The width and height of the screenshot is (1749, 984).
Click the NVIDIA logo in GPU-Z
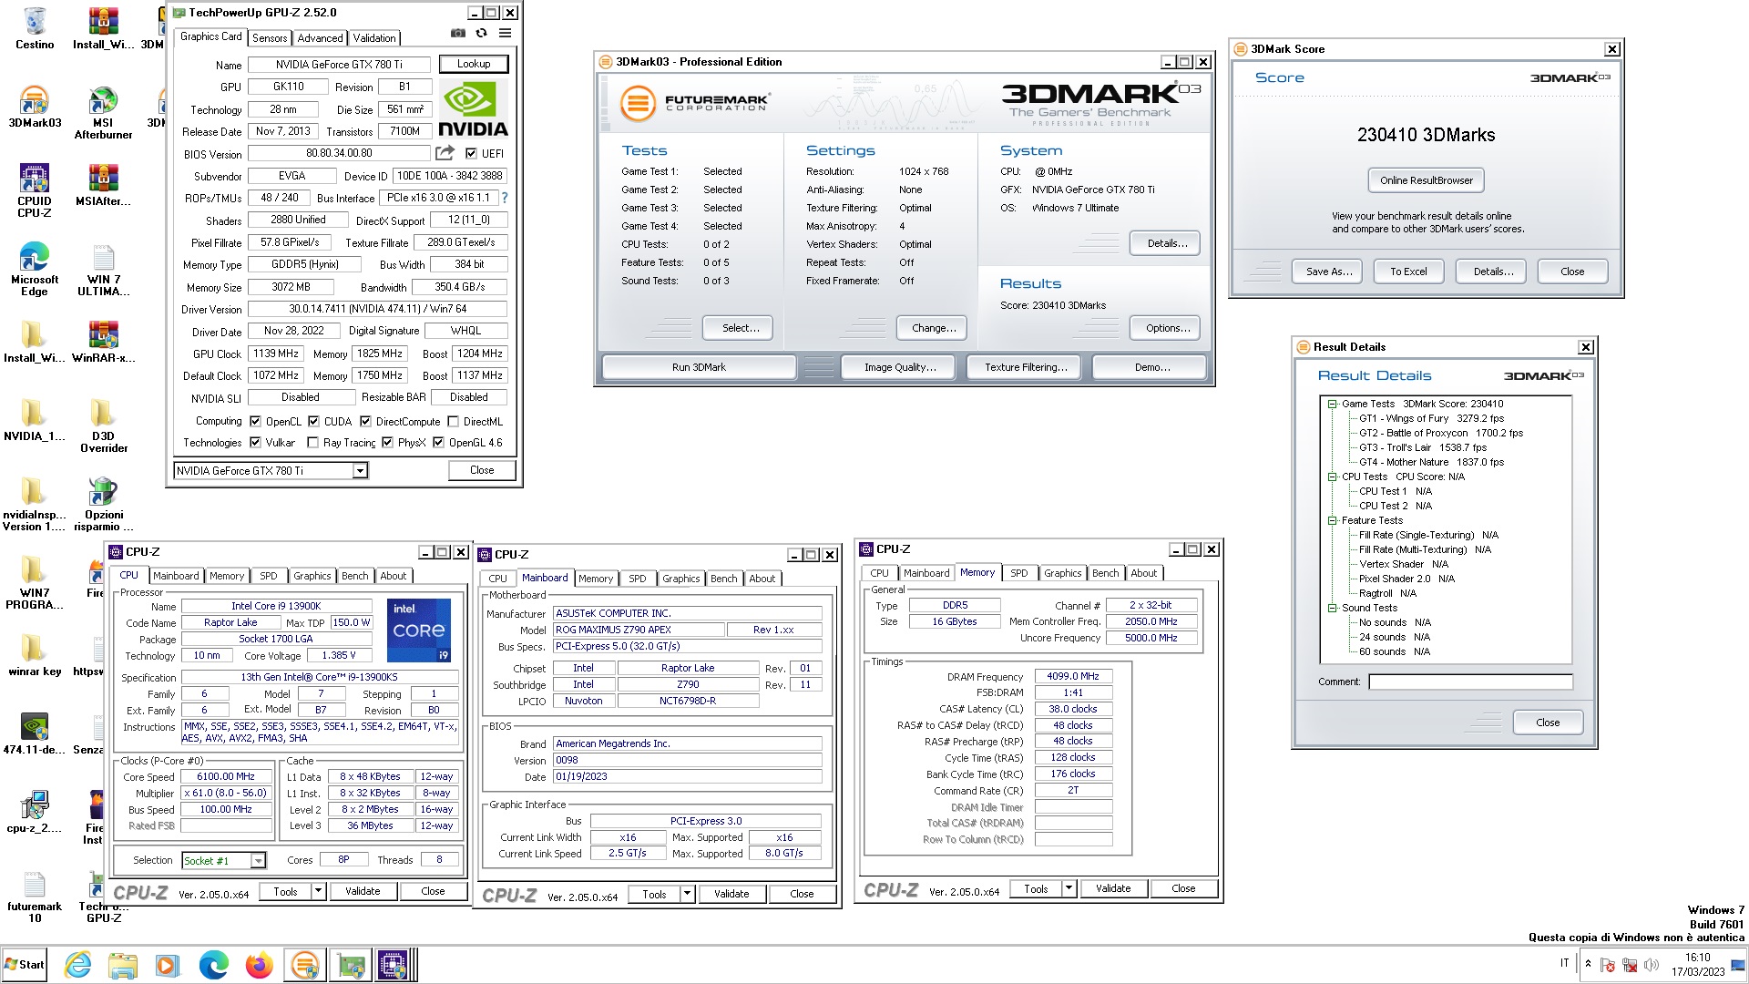[473, 109]
